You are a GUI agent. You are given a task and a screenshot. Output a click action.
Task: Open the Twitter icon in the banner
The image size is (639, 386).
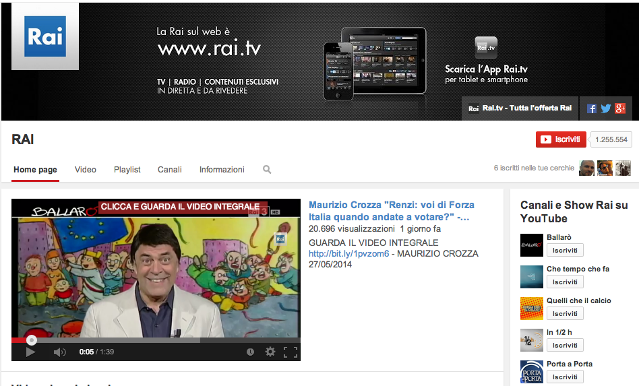pyautogui.click(x=606, y=108)
